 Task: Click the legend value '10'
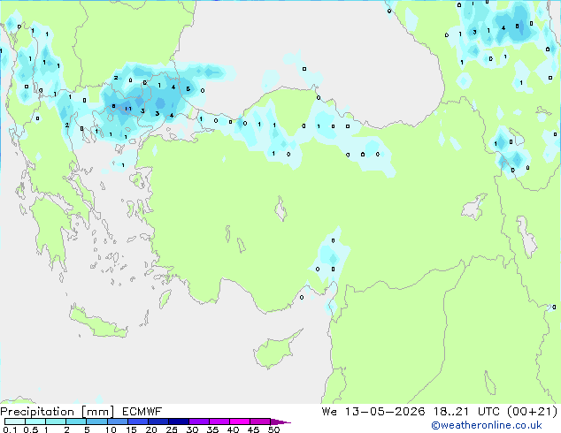pyautogui.click(x=111, y=429)
